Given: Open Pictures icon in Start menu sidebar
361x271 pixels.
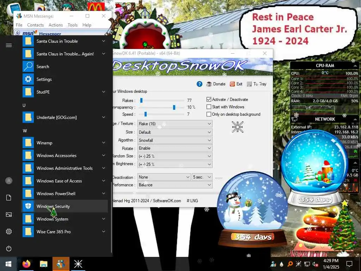Looking at the screenshot, I should pyautogui.click(x=9, y=215).
